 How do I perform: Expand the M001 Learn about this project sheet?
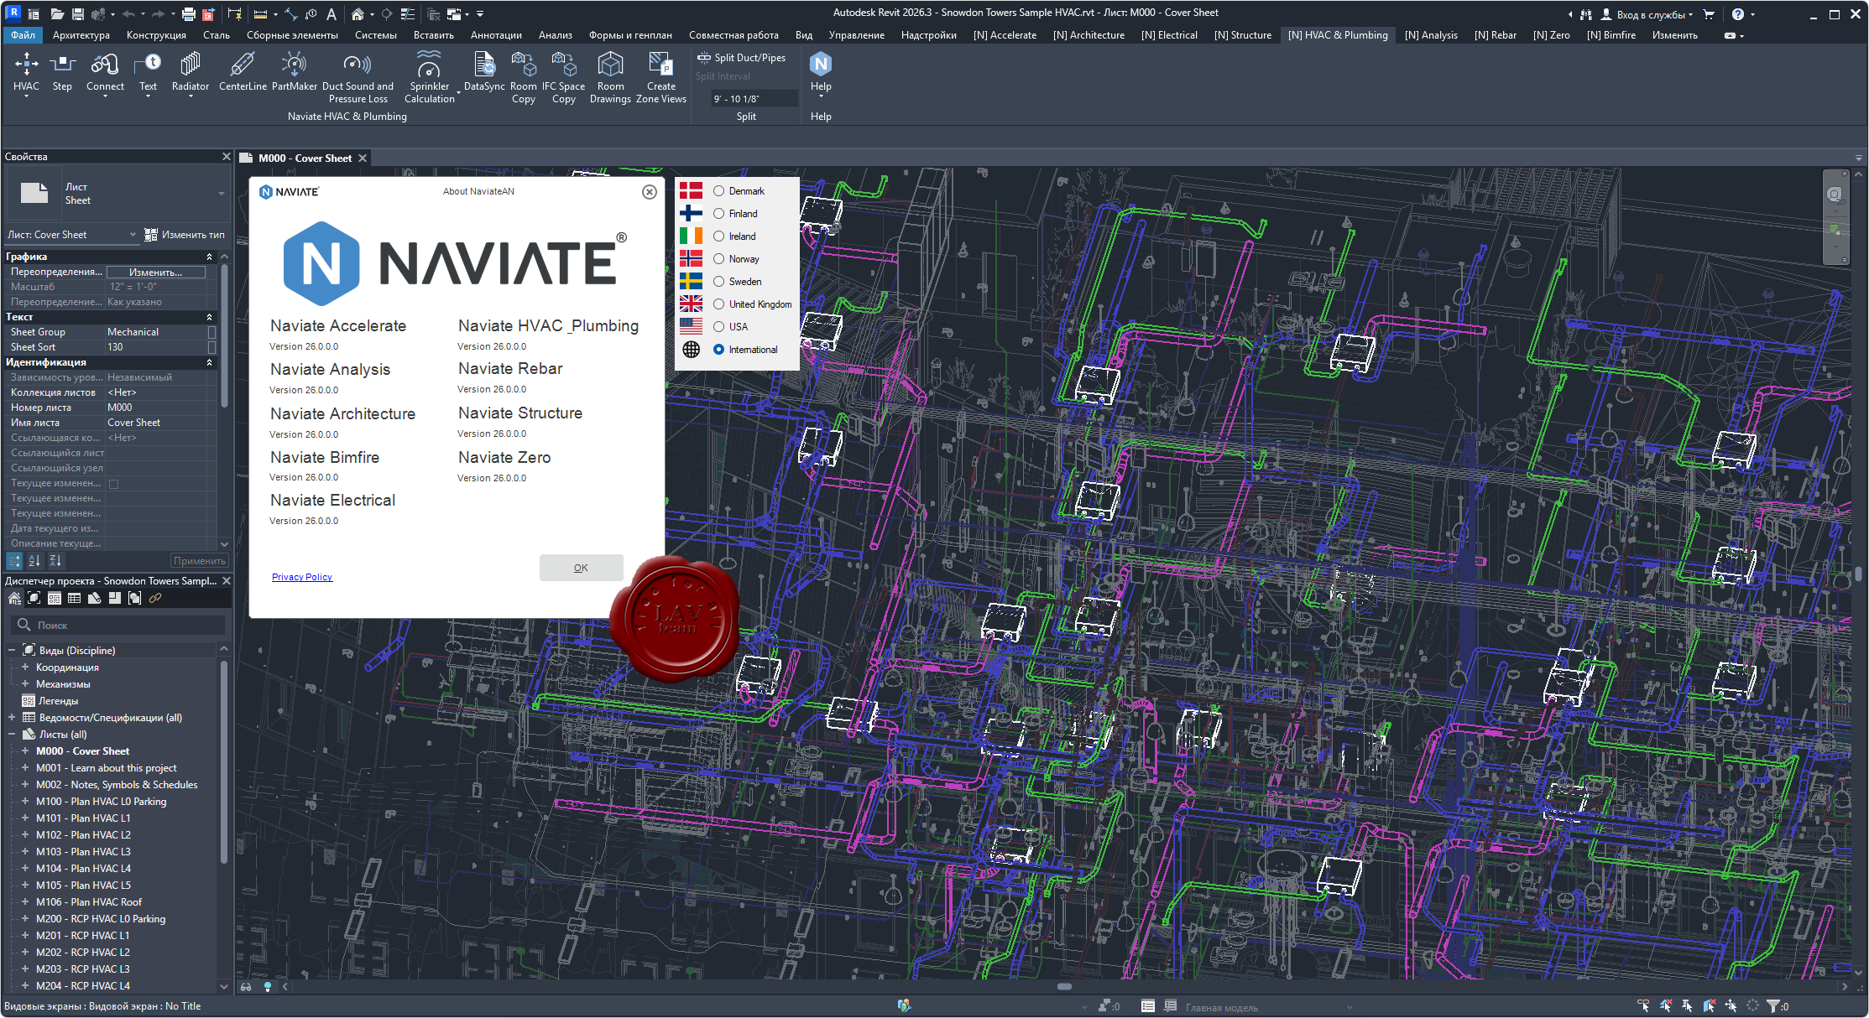(25, 768)
